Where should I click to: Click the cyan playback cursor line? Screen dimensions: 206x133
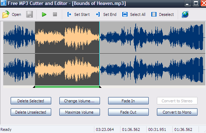pyautogui.click(x=99, y=54)
